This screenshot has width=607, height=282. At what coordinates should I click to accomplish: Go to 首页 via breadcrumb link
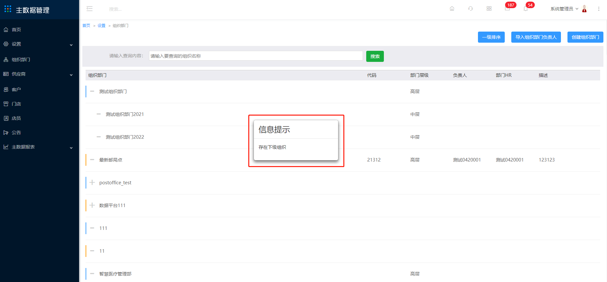pos(86,26)
